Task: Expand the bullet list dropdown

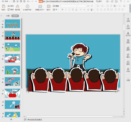Action: coord(100,6)
